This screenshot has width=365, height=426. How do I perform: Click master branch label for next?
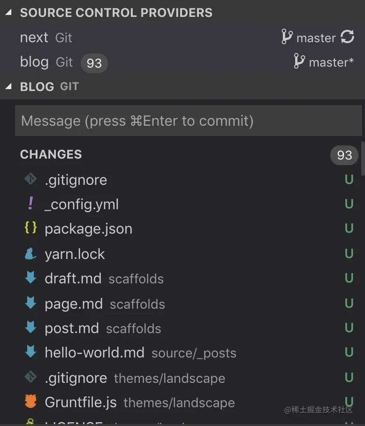316,38
